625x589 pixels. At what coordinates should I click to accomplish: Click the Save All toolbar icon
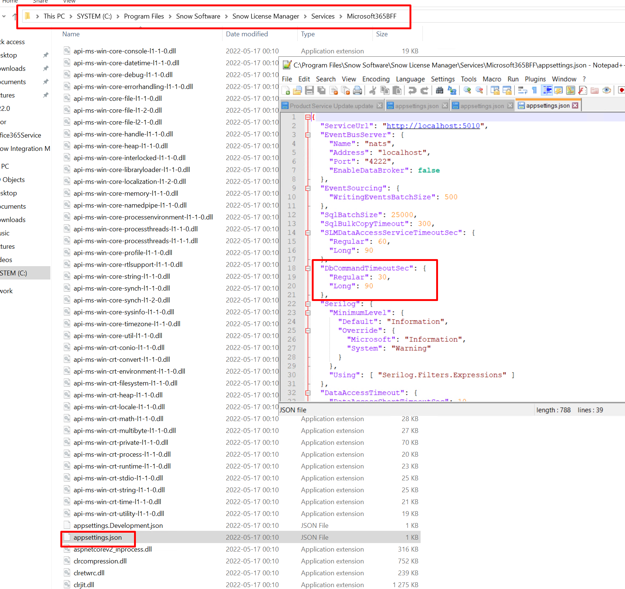(322, 90)
